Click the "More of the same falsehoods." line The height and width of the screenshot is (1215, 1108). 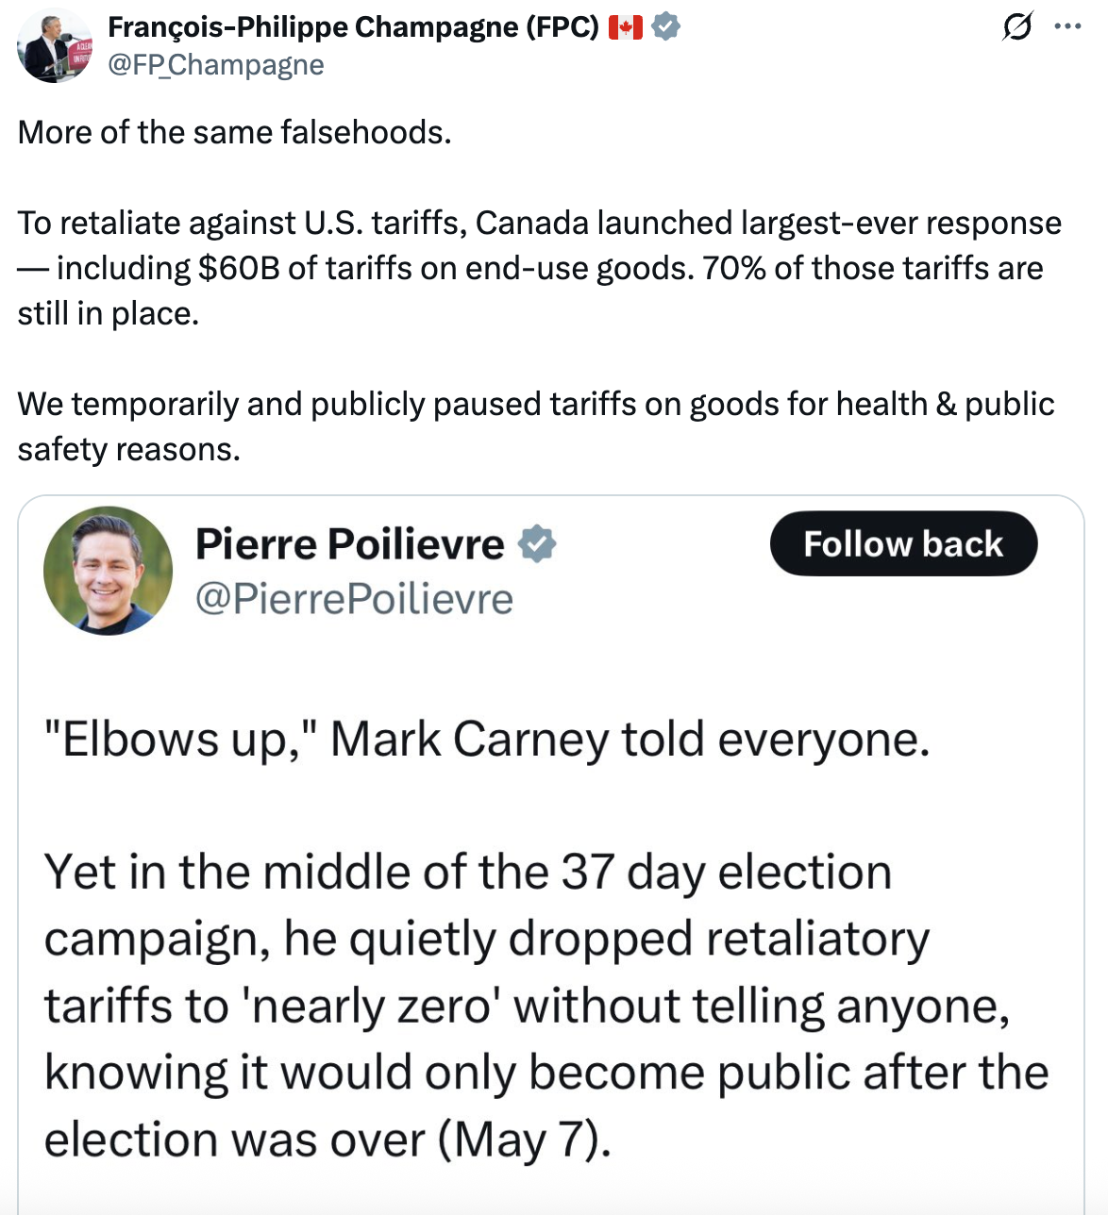234,132
